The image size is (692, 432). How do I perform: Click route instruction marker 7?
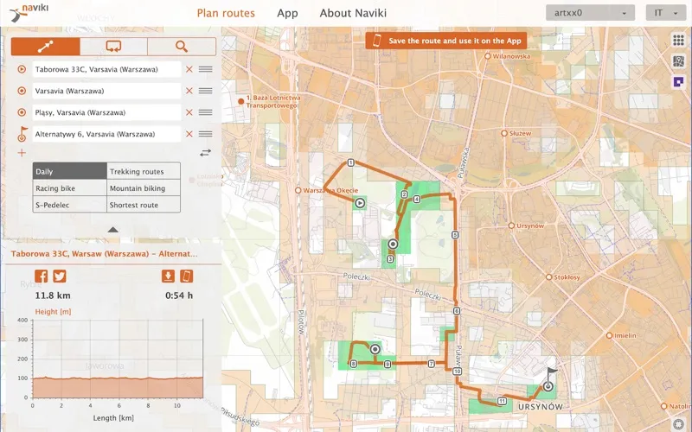pos(431,364)
